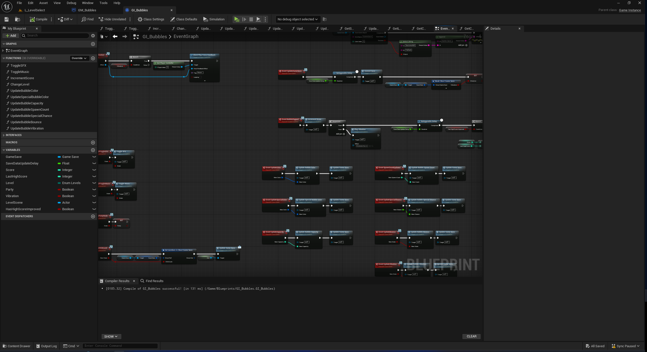Image resolution: width=647 pixels, height=352 pixels.
Task: Expand the EventGraph tree item
Action: [3, 51]
